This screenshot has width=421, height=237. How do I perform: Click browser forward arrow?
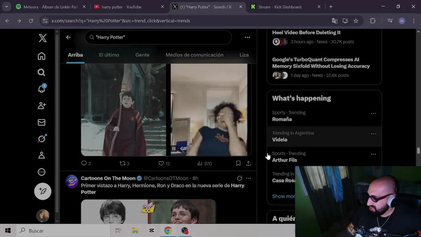19,21
